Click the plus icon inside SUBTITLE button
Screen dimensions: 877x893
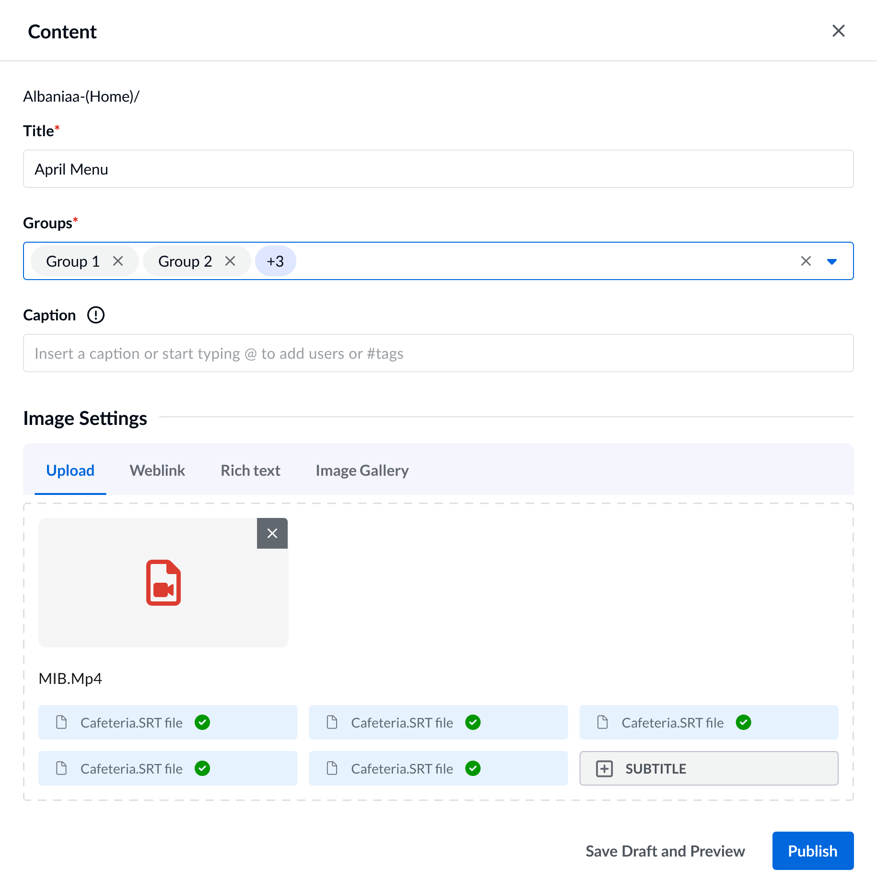[x=605, y=768]
